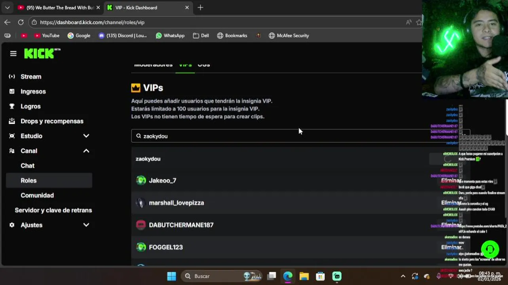
Task: Switch to the OGs tab
Action: (x=204, y=65)
